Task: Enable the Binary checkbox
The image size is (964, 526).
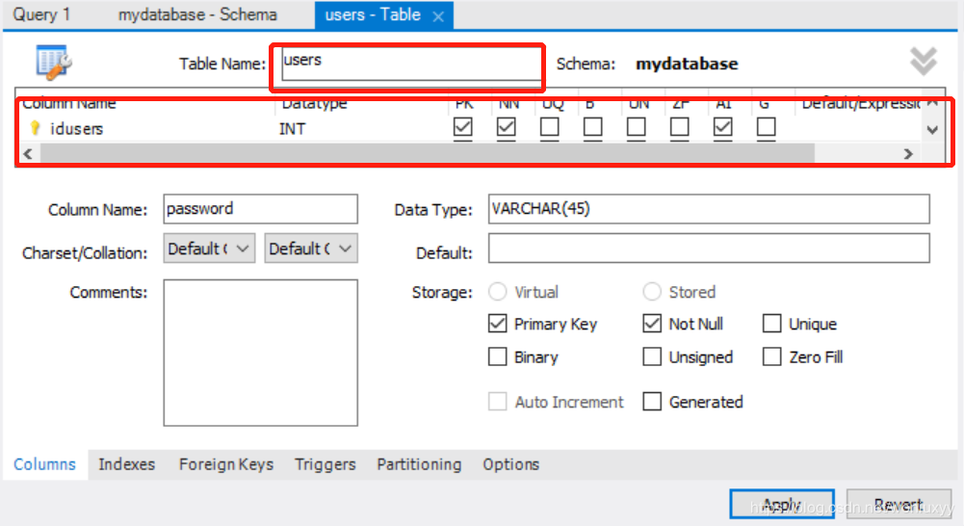Action: coord(497,356)
